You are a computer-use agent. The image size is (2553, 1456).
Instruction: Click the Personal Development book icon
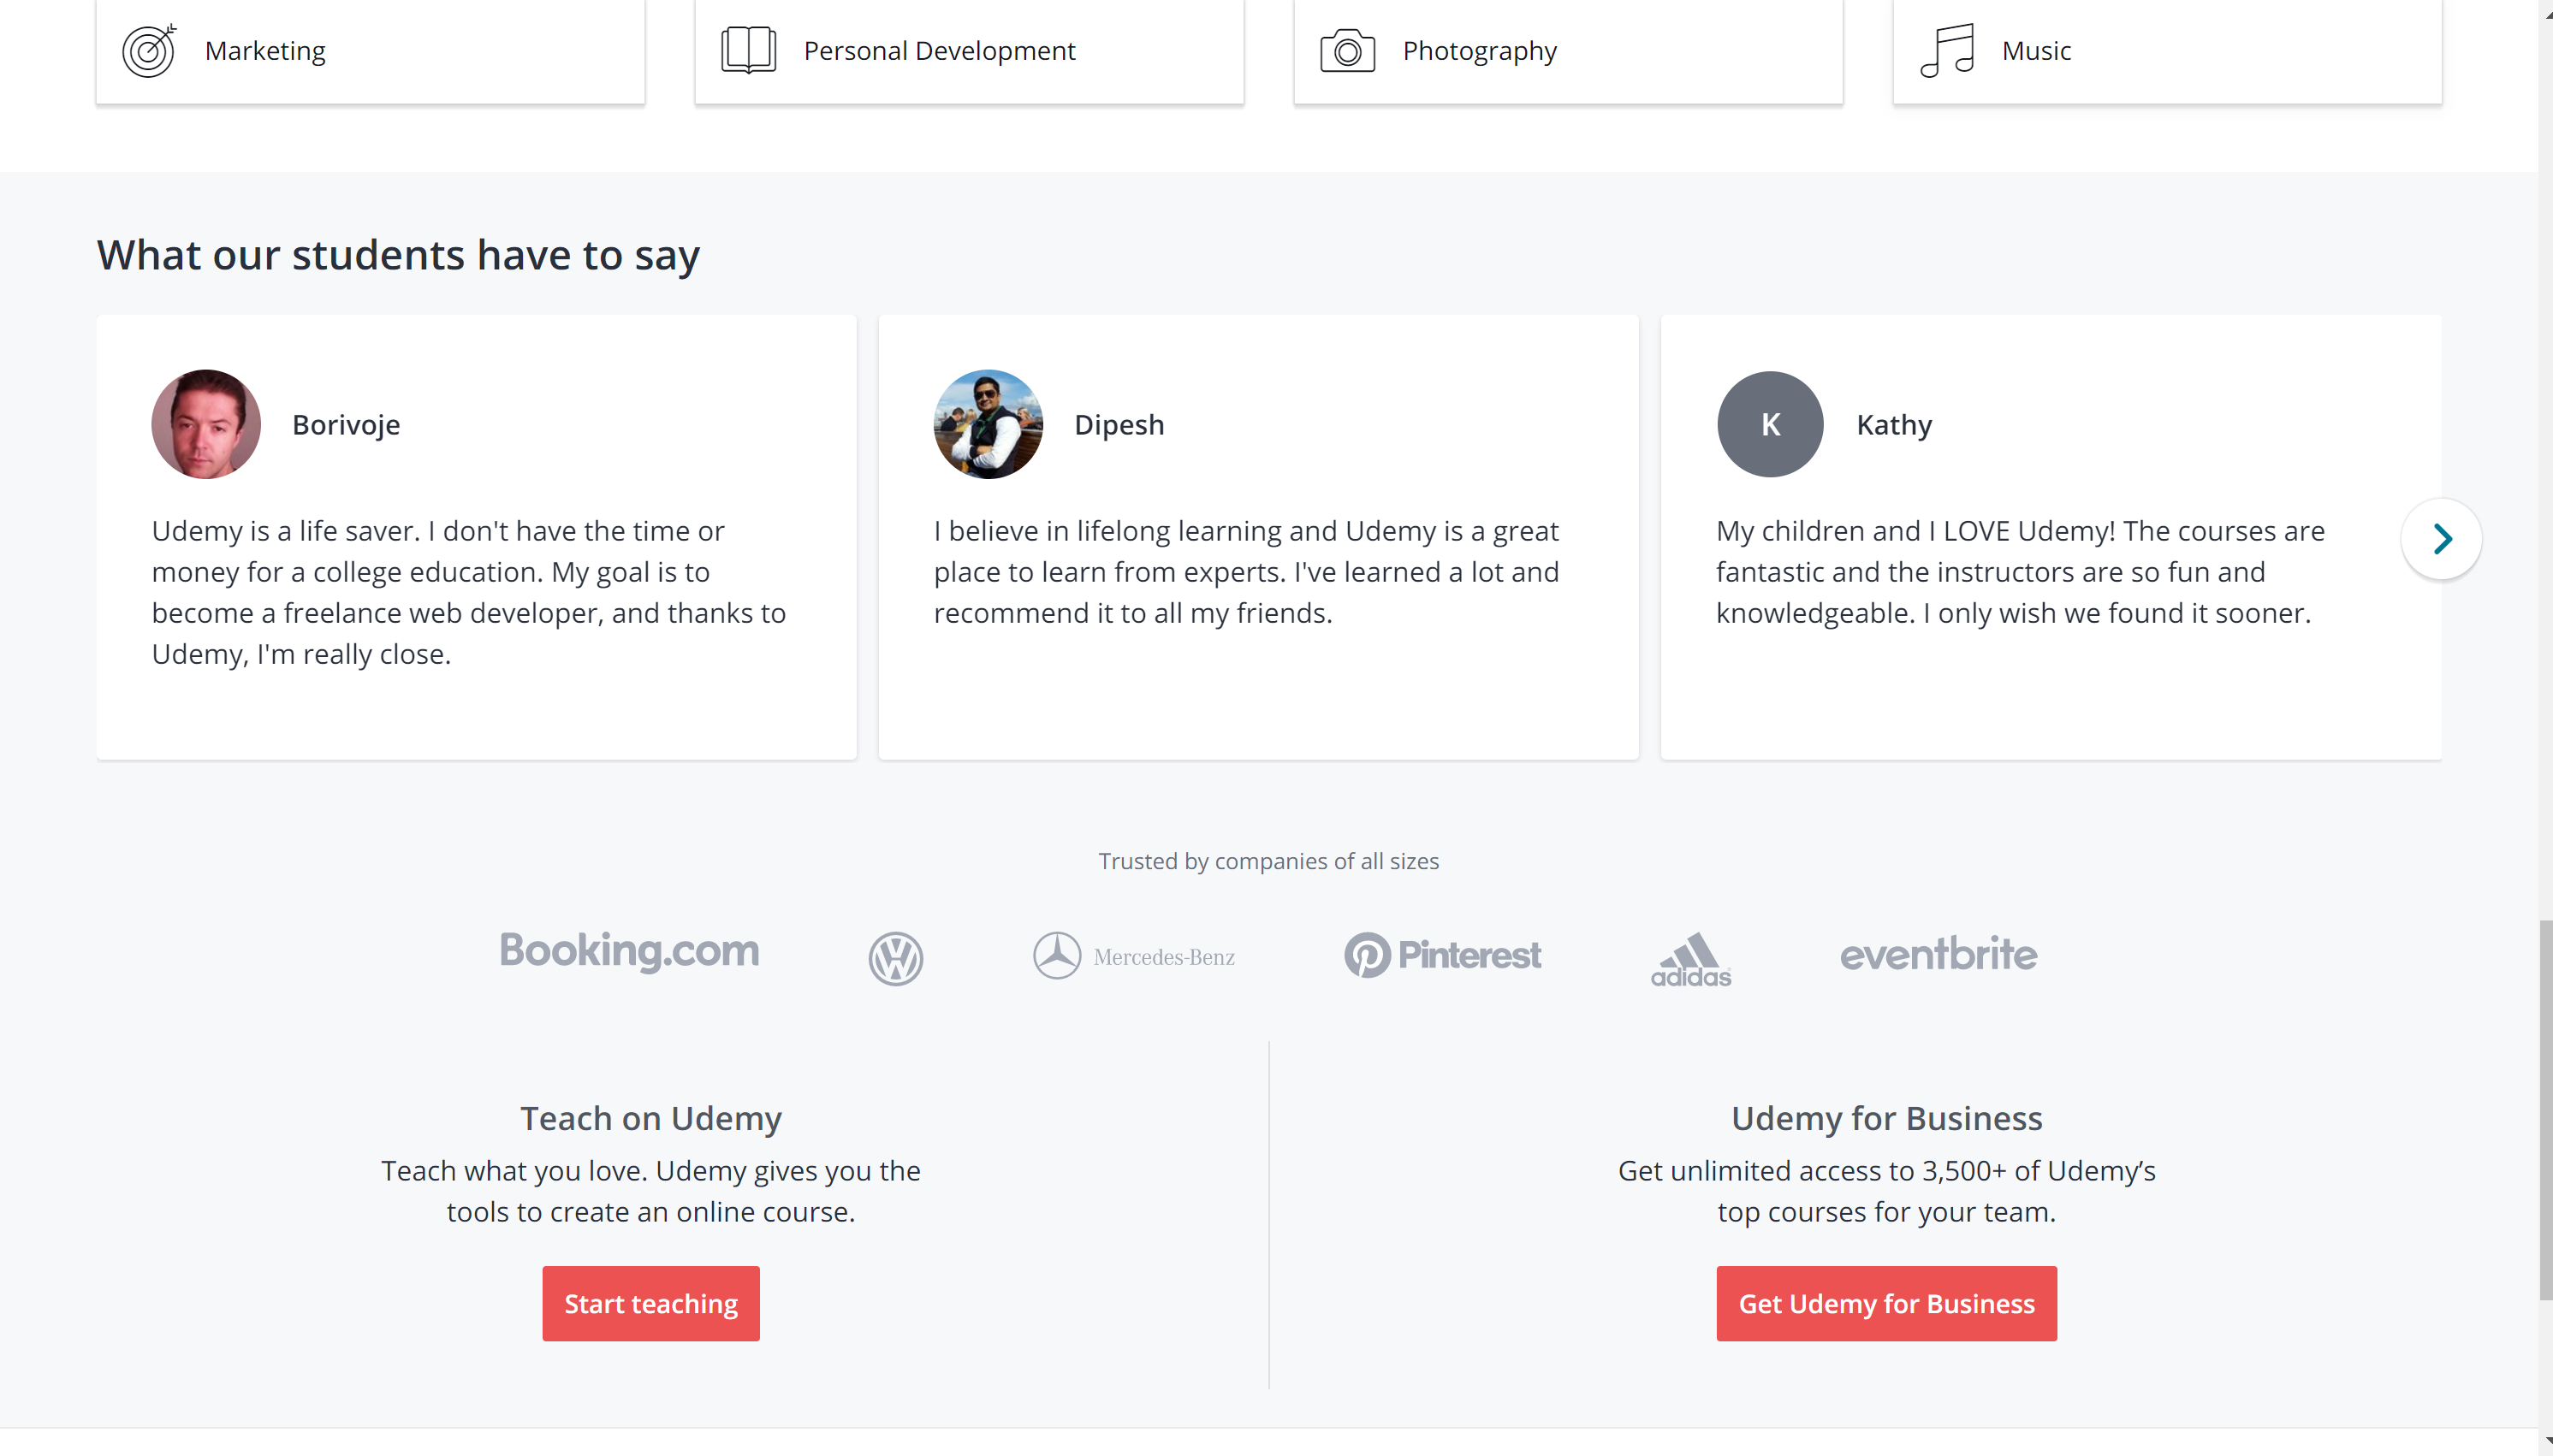tap(748, 50)
